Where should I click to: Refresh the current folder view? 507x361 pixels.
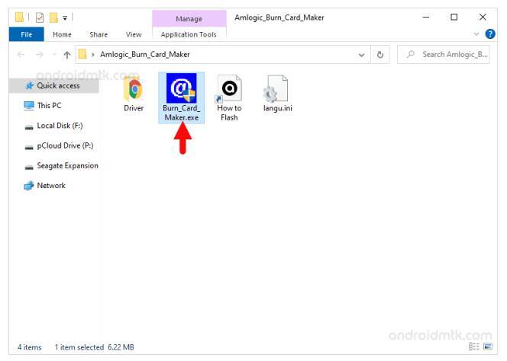[380, 55]
